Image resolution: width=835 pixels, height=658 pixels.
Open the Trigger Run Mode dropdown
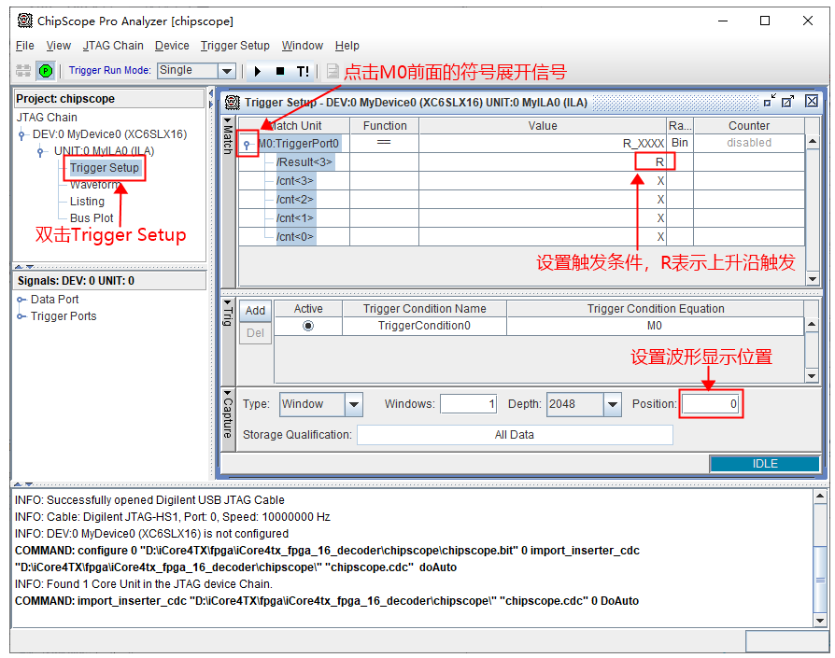tap(226, 71)
